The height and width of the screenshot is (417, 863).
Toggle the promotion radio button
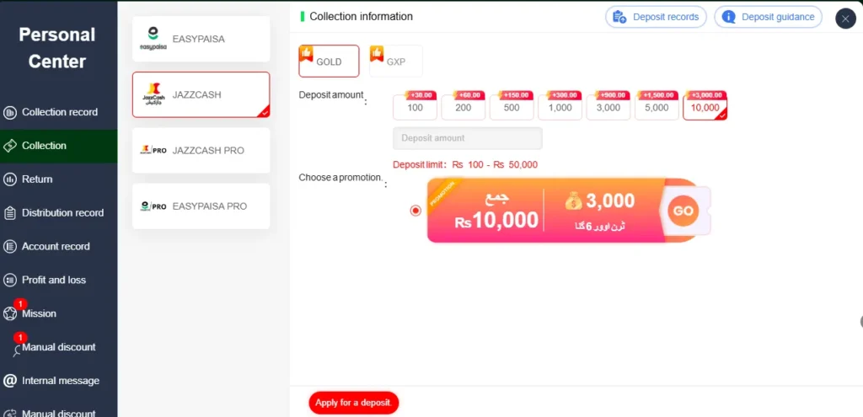point(415,210)
